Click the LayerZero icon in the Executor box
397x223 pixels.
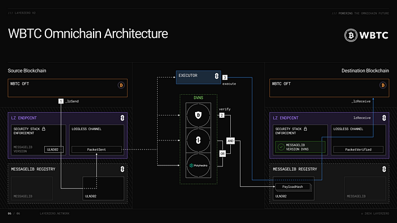coord(217,76)
